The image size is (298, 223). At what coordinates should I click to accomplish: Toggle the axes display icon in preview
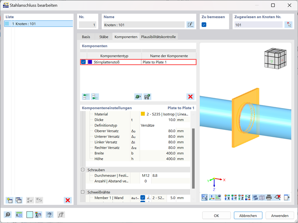coord(211,198)
